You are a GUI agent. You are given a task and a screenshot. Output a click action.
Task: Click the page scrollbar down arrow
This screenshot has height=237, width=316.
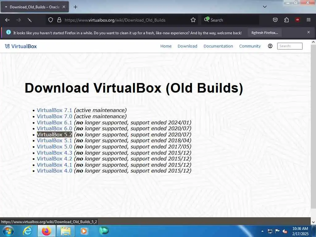coord(313,222)
